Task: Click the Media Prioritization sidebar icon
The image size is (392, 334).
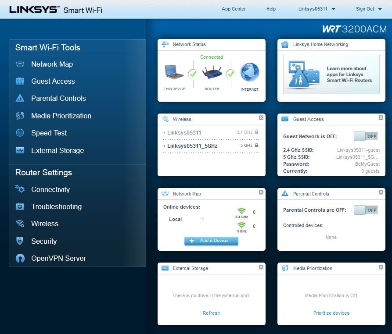Action: 20,116
